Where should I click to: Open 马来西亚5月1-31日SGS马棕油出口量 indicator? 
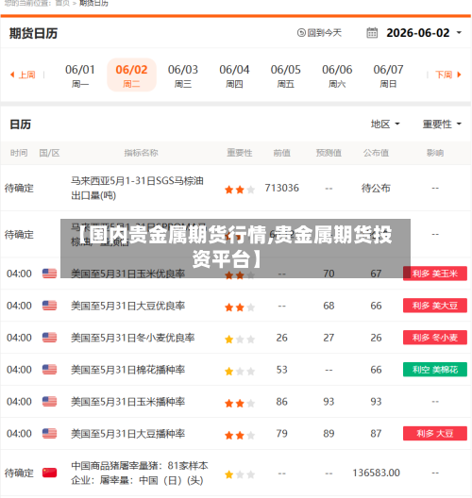(x=137, y=188)
